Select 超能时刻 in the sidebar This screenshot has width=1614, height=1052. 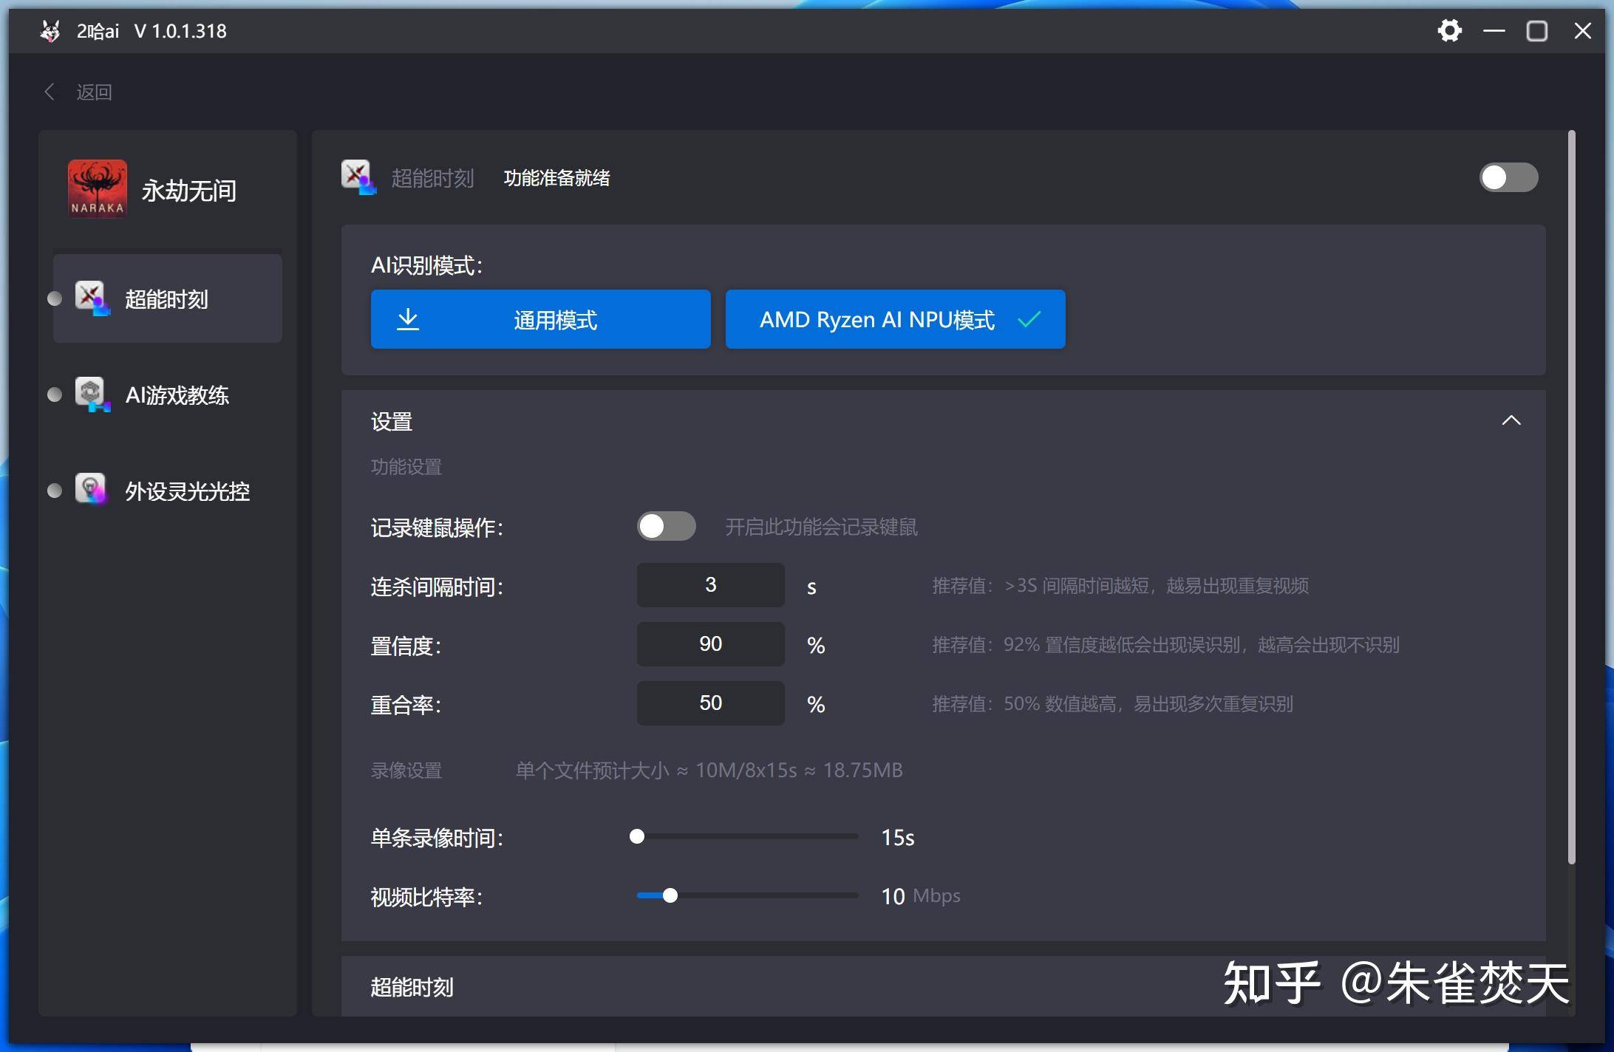point(168,298)
